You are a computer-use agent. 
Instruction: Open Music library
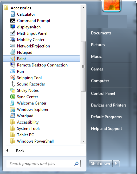point(96,56)
